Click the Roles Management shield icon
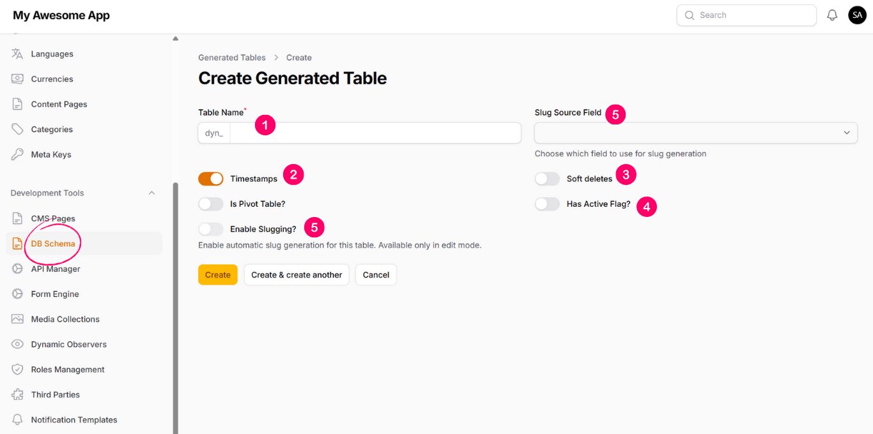The height and width of the screenshot is (434, 873). pos(17,370)
